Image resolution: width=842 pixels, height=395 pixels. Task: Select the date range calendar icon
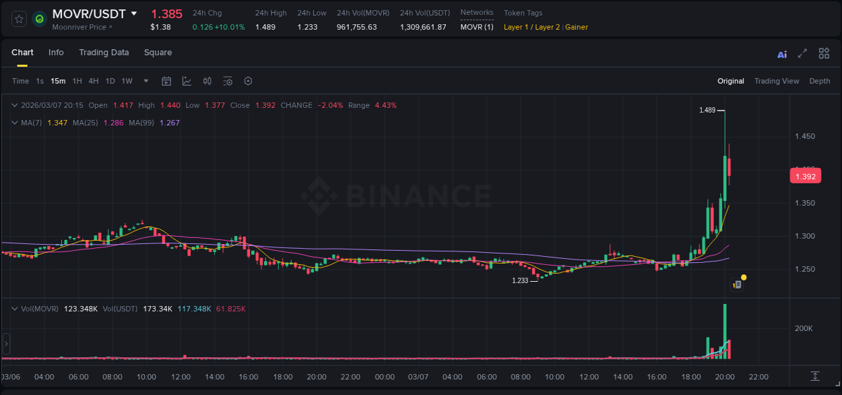[x=166, y=81]
